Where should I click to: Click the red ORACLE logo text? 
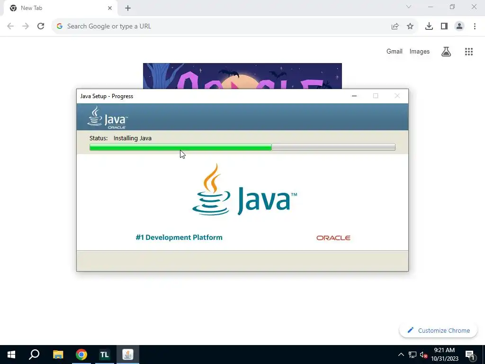point(333,238)
